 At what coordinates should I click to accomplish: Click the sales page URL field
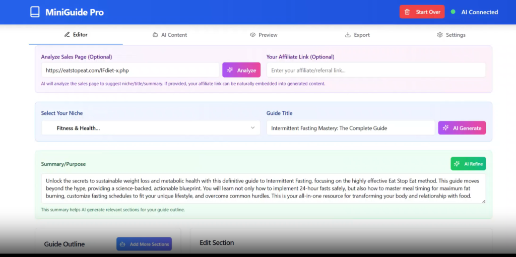click(130, 70)
